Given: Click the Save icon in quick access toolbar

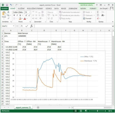Looking at the screenshot, I should [x=7, y=5].
